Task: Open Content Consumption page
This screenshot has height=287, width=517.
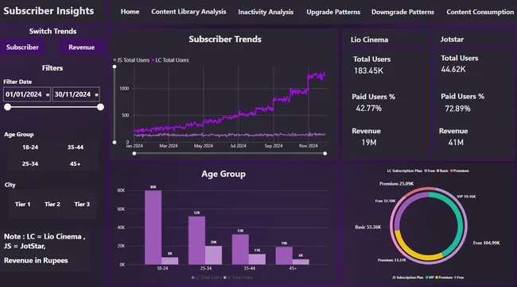Action: click(x=480, y=12)
